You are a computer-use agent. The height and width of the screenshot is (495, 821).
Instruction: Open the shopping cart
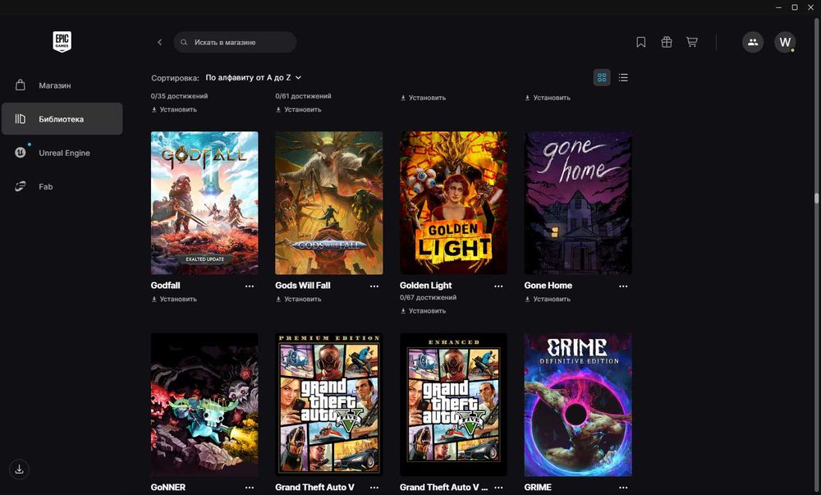click(691, 43)
